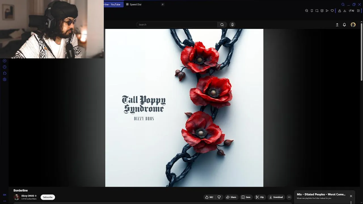Open YouTube notifications bell
The image size is (363, 204).
tap(344, 25)
